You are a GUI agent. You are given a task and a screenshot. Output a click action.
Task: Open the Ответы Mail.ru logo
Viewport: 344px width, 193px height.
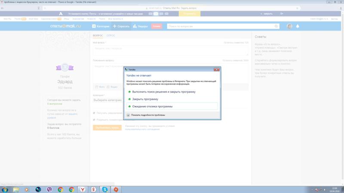point(65,26)
